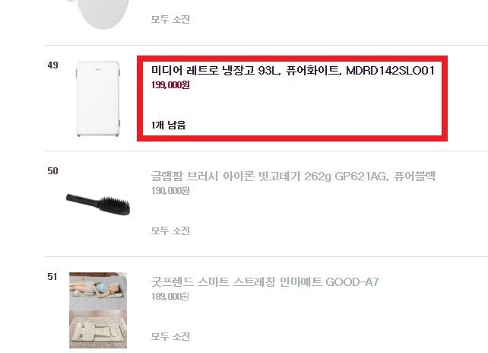The width and height of the screenshot is (488, 353).
Task: Open 글램팜 브러시 아이론 빗고데기 product title
Action: (293, 176)
